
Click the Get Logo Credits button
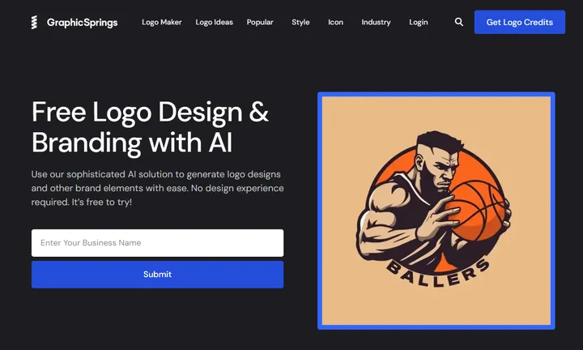[519, 23]
